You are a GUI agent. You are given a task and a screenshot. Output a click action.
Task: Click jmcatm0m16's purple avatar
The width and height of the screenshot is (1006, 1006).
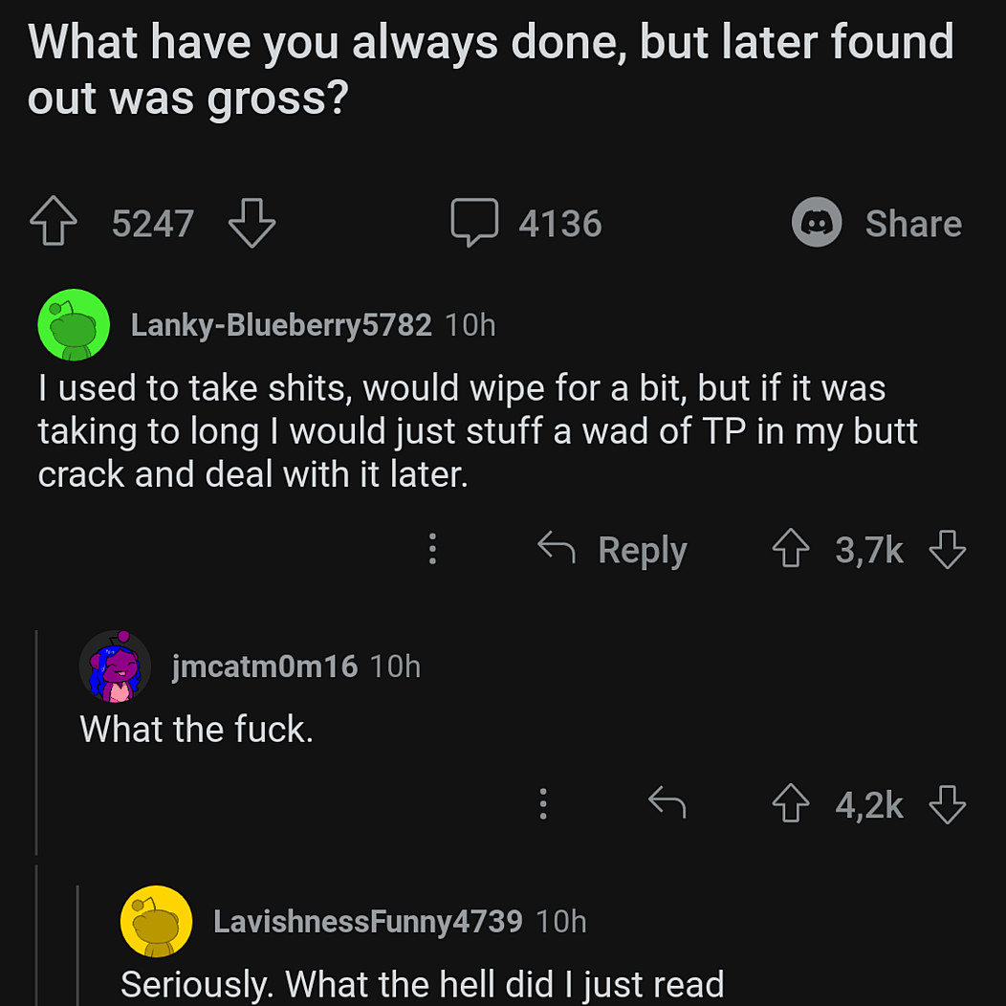pyautogui.click(x=115, y=666)
